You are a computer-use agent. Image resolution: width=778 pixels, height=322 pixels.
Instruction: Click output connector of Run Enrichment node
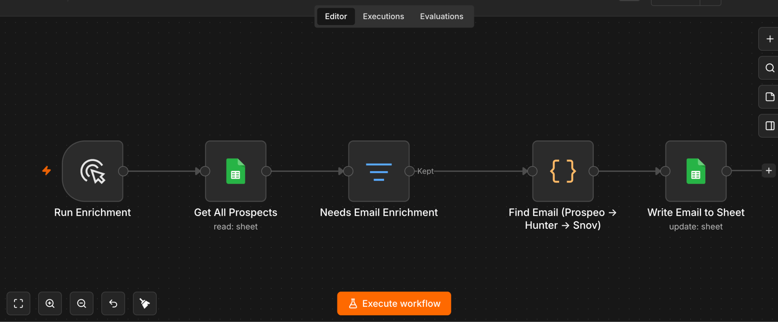click(x=123, y=171)
